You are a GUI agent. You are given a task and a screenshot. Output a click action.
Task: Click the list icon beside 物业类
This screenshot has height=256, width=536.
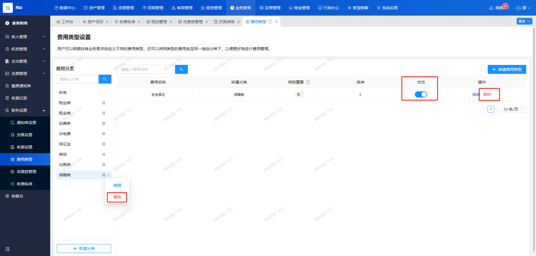[x=104, y=103]
